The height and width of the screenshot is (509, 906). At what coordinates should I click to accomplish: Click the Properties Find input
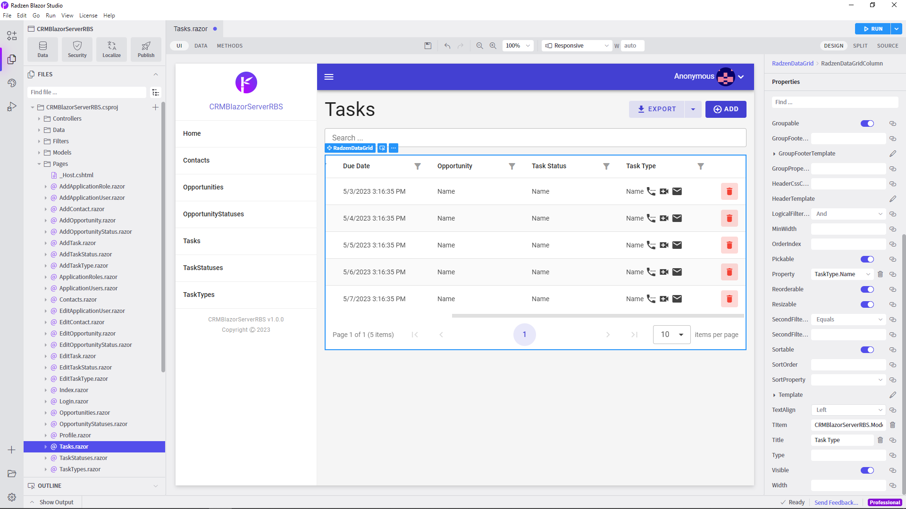click(x=834, y=102)
